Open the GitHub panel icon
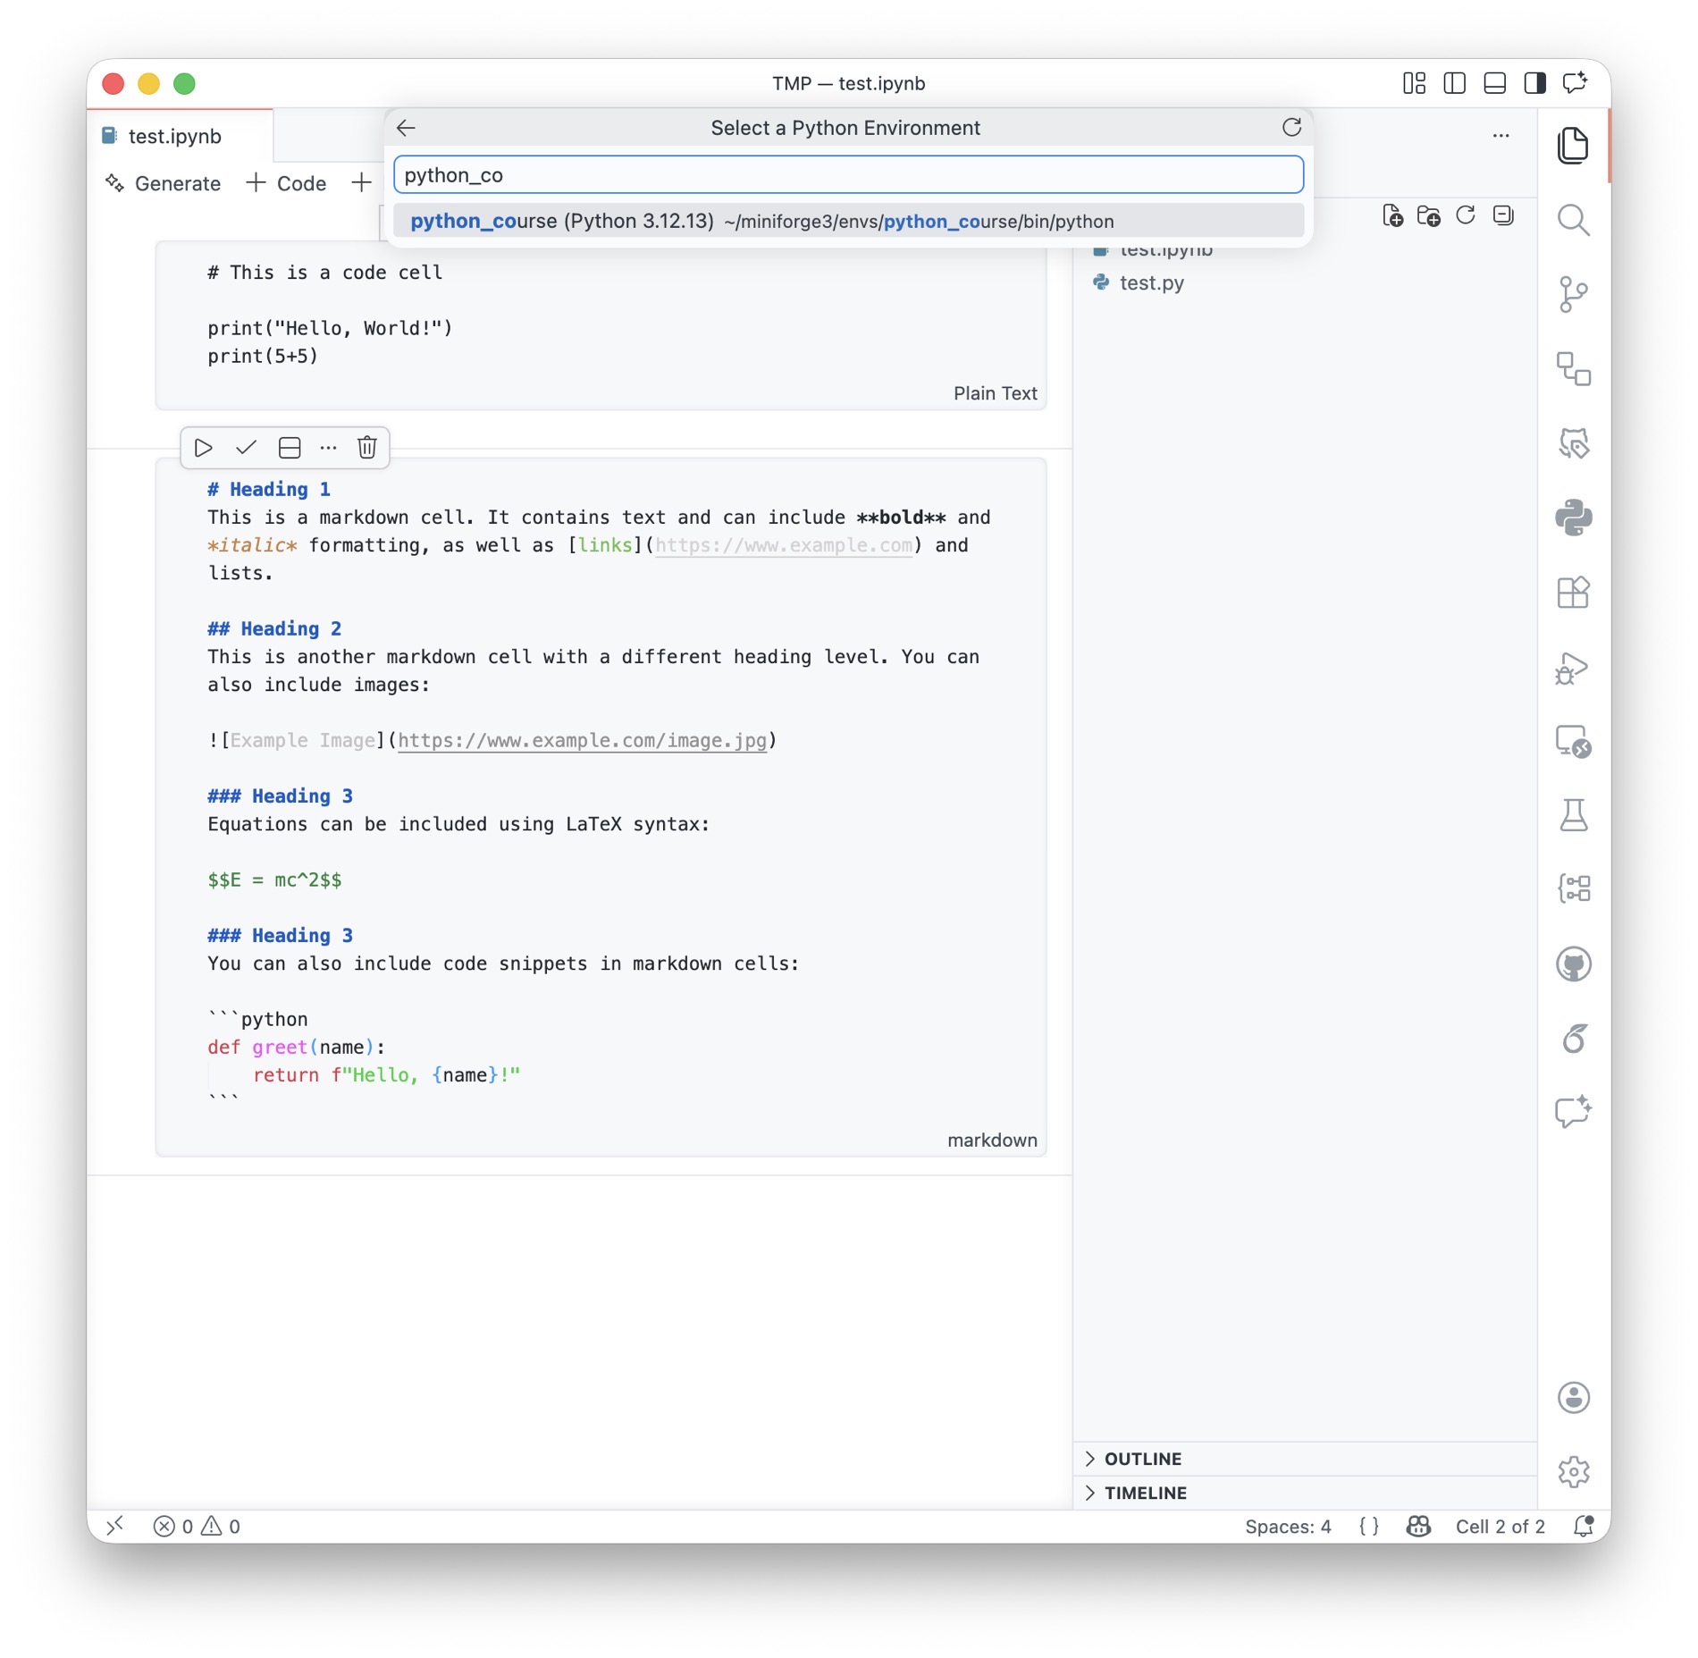The image size is (1698, 1658). click(1572, 964)
